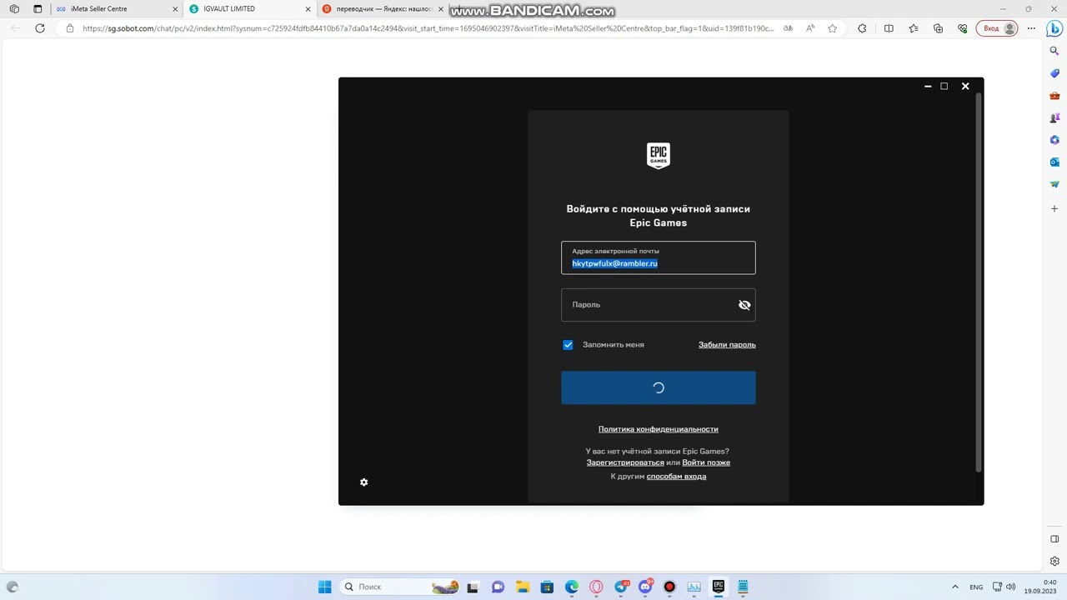Show hidden system tray icons
Screen dimensions: 1067x600
954,587
